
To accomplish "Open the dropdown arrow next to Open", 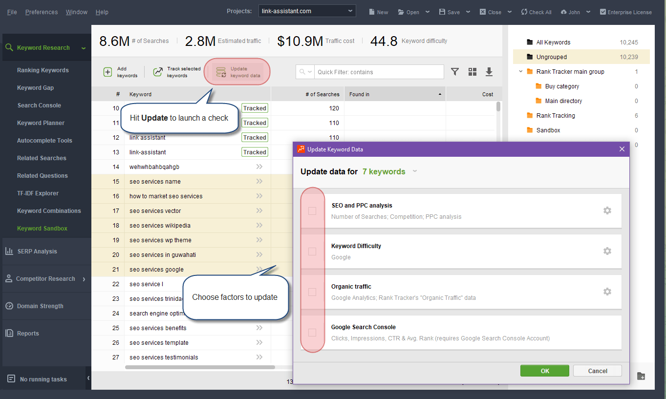I will pos(428,12).
